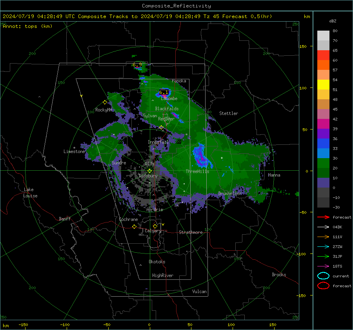The image size is (353, 330).
Task: Click the yellow diamond marker below Cochrane
Action: (x=135, y=227)
